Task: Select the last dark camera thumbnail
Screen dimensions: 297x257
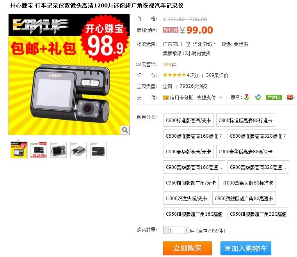Action: tap(98, 150)
